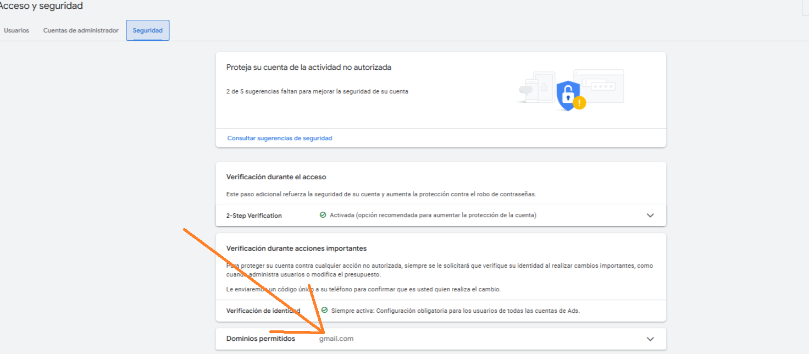Open Consultar sugerencias de seguridad

[279, 138]
